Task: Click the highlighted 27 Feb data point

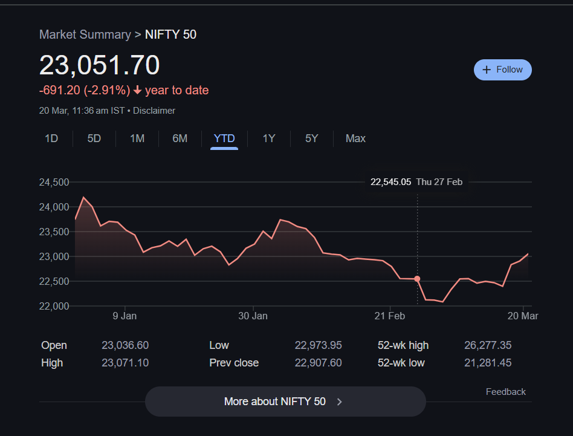Action: point(417,279)
